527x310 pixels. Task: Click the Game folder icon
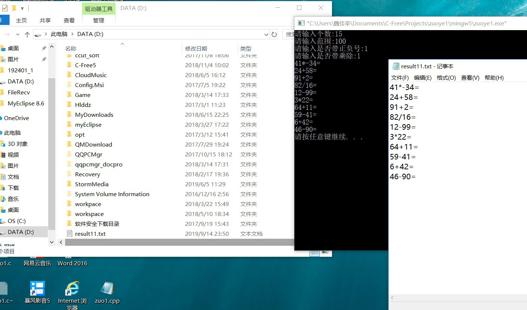69,95
